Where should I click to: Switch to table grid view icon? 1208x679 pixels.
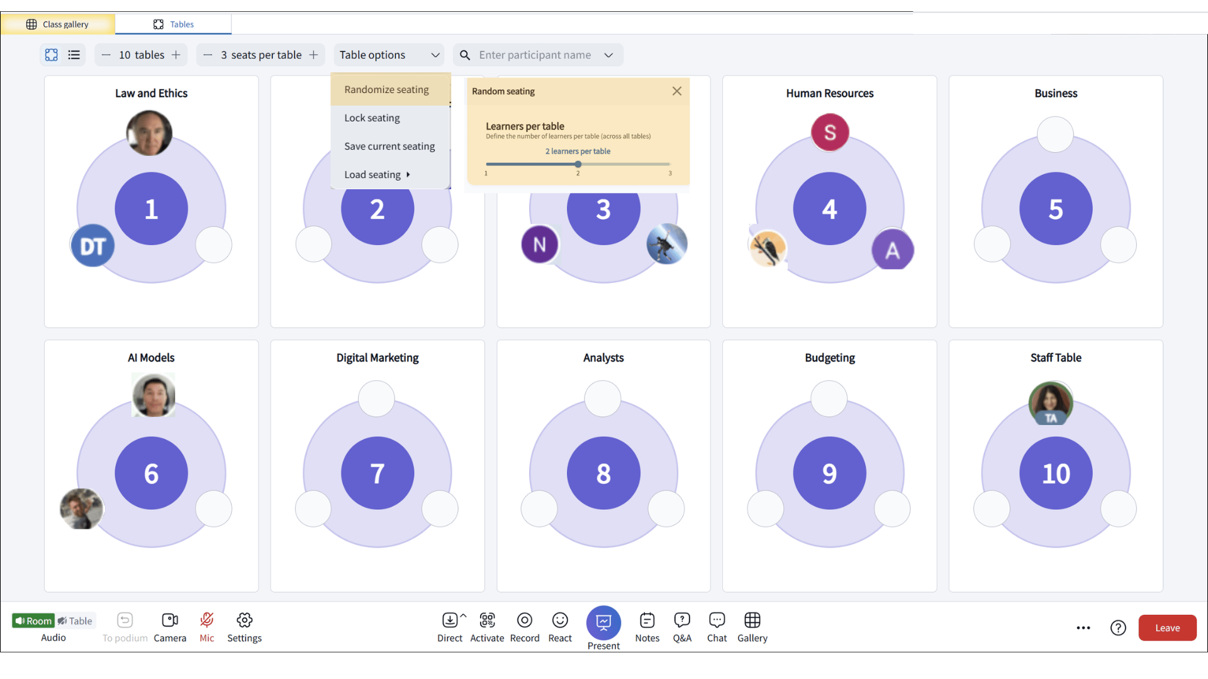(52, 55)
